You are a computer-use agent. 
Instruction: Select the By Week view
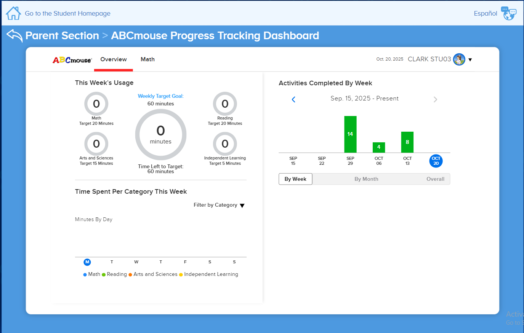tap(295, 179)
